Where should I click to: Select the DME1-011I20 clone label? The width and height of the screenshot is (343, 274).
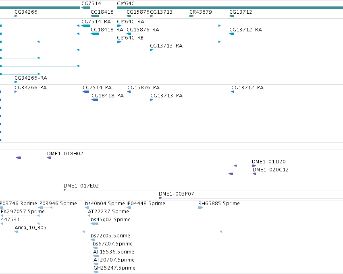click(269, 162)
